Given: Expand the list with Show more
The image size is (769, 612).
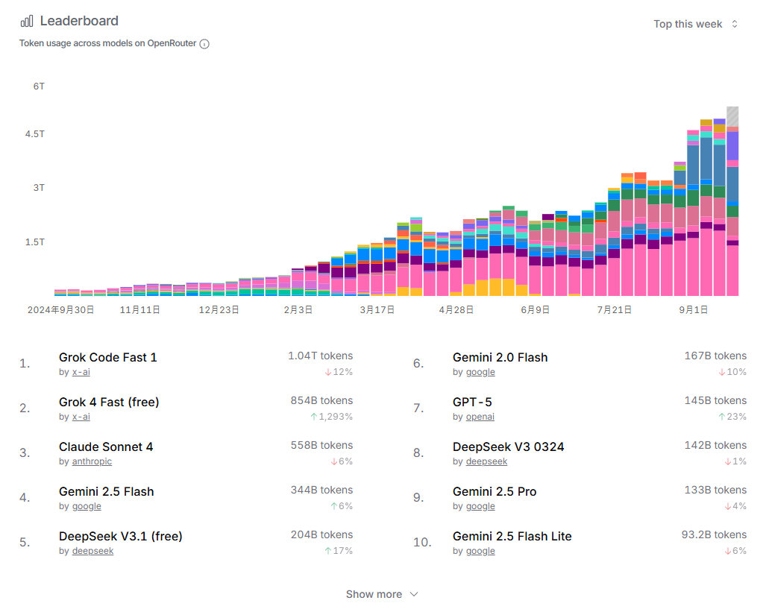Looking at the screenshot, I should pos(382,594).
